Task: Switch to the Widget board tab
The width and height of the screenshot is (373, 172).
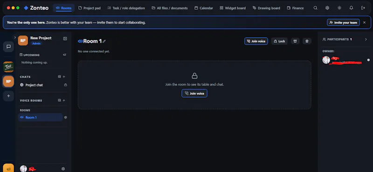Action: point(233,8)
